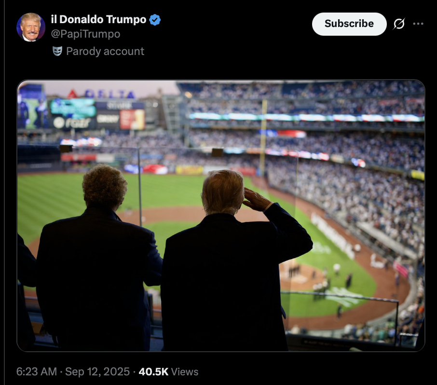The image size is (437, 385).
Task: Open the il Donaldo Trumpo display name
Action: click(x=99, y=19)
